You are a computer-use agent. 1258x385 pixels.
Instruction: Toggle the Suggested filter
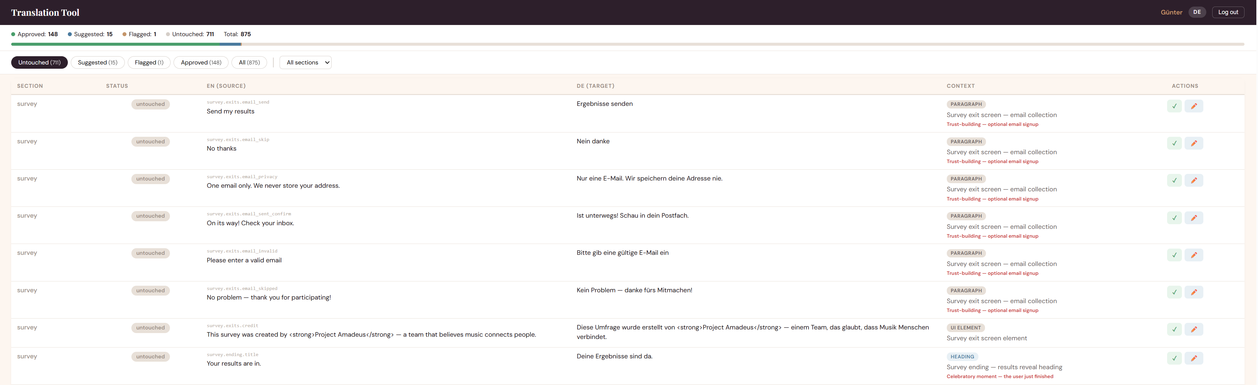pos(98,62)
